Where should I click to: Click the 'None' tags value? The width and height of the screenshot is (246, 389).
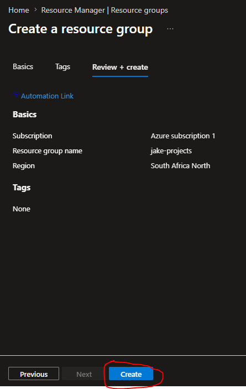click(22, 209)
